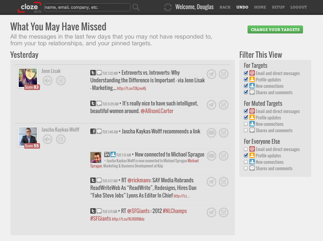
Task: Reply to the @SFGiants retweet
Action: (x=211, y=212)
